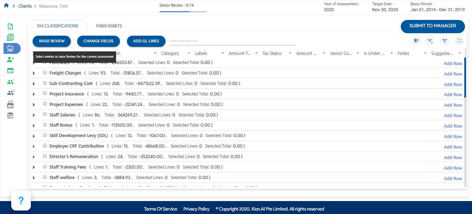Select the Director's Remuneration checkbox
This screenshot has width=472, height=214.
(45, 156)
